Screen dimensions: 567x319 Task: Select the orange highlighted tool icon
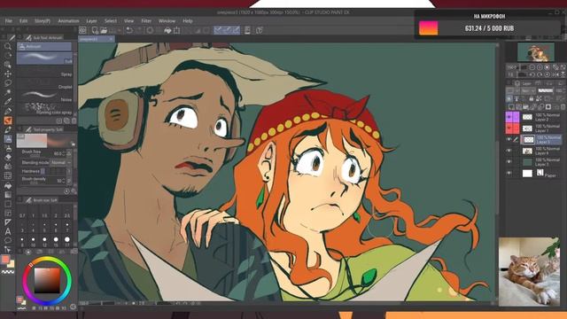(8, 121)
